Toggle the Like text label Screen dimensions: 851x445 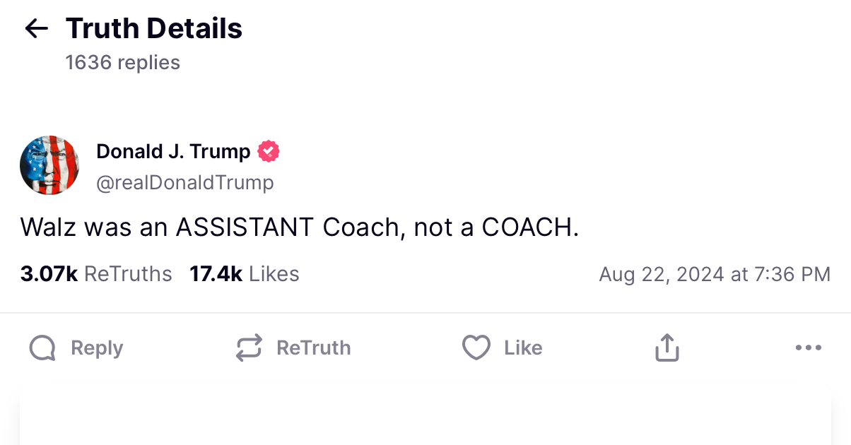[x=523, y=348]
